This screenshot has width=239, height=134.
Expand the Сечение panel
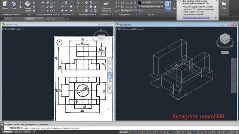pyautogui.click(x=105, y=15)
